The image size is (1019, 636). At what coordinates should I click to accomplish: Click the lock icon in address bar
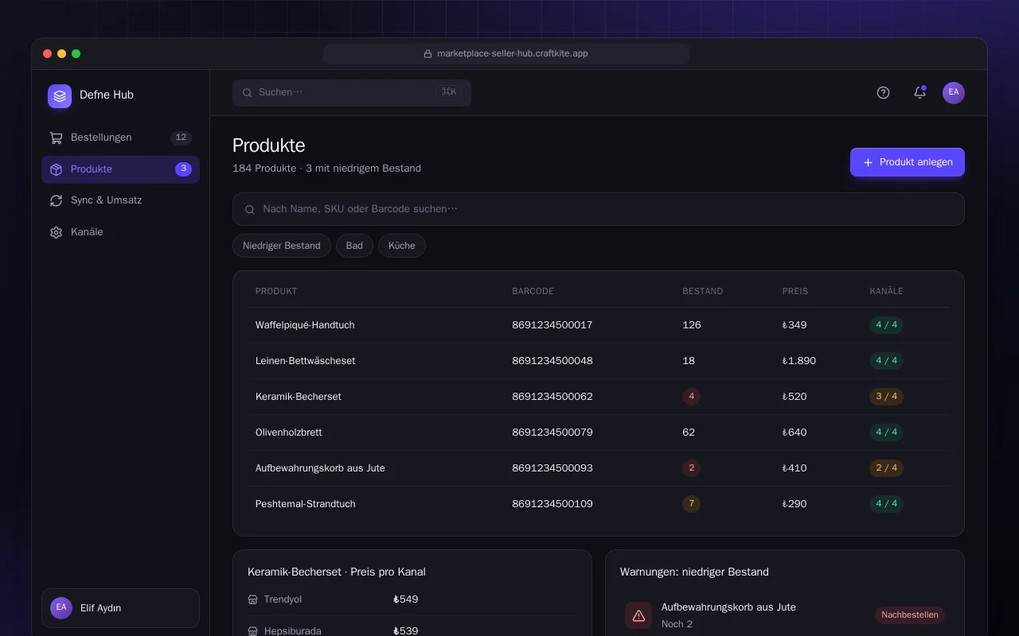[x=428, y=54]
